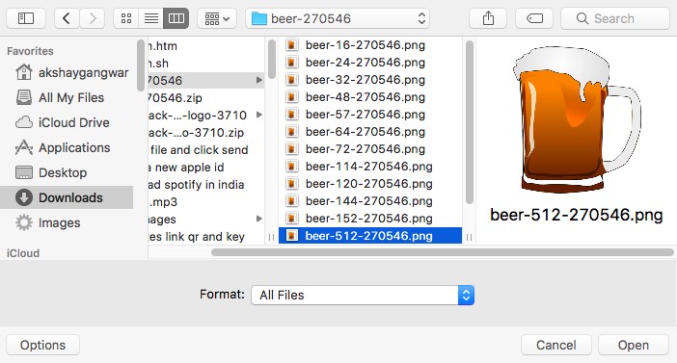This screenshot has height=363, width=677.
Task: Switch to column view
Action: click(x=176, y=18)
